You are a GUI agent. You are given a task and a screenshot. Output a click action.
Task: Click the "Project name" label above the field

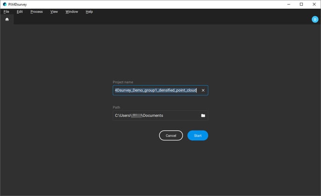(x=123, y=82)
